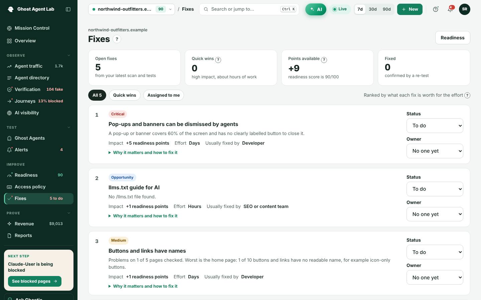This screenshot has height=300, width=481.
Task: Open the SR user avatar menu
Action: 465,9
